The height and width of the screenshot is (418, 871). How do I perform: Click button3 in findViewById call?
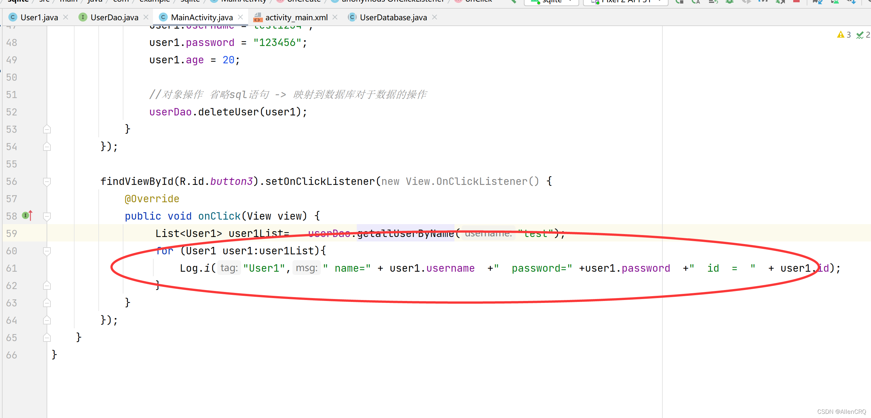[x=231, y=182]
